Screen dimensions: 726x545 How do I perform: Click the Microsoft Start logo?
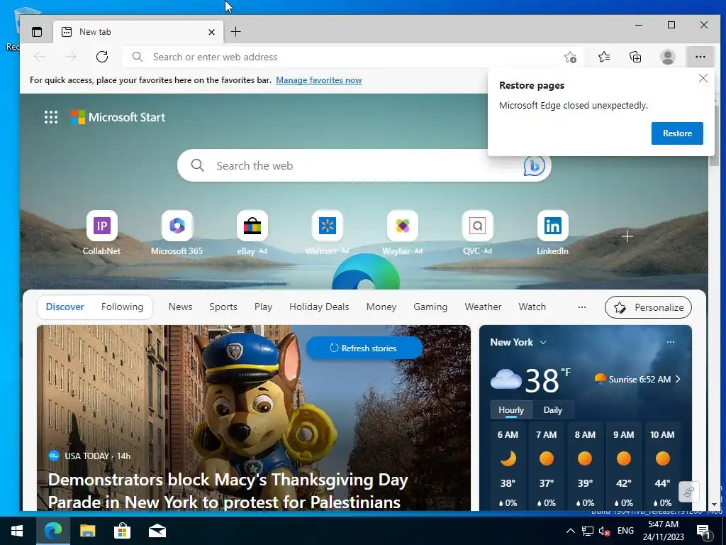click(118, 117)
